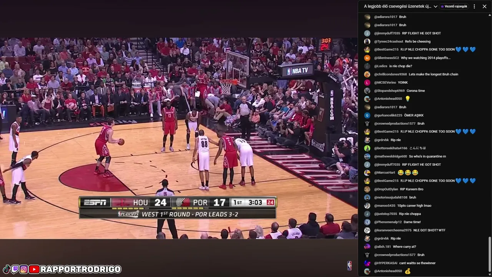
Task: Click the laughing emojis from @MarcusHart
Action: pos(408,173)
